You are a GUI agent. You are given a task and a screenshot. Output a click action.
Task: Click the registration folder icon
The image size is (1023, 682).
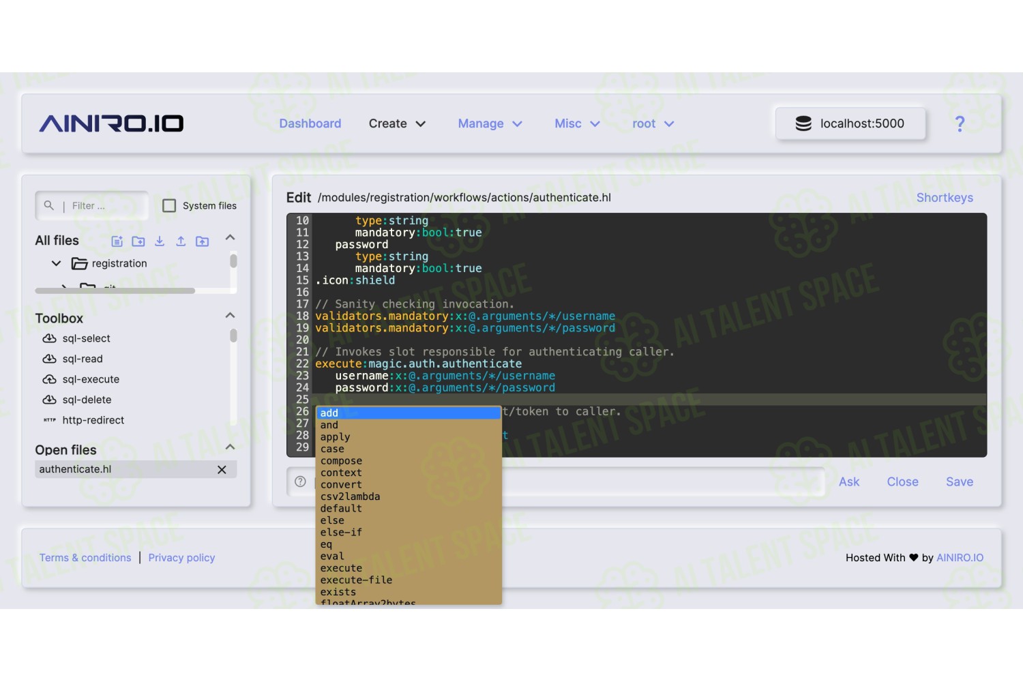(x=79, y=263)
